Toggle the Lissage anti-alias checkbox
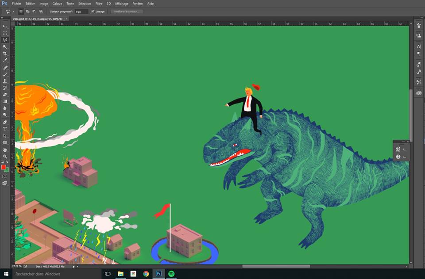This screenshot has width=425, height=279. 93,11
